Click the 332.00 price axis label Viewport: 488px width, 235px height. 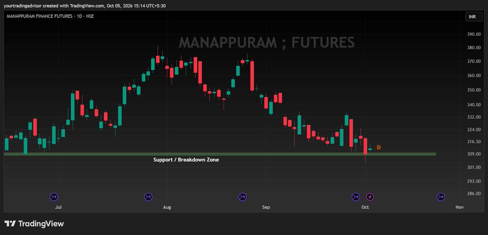(x=474, y=117)
